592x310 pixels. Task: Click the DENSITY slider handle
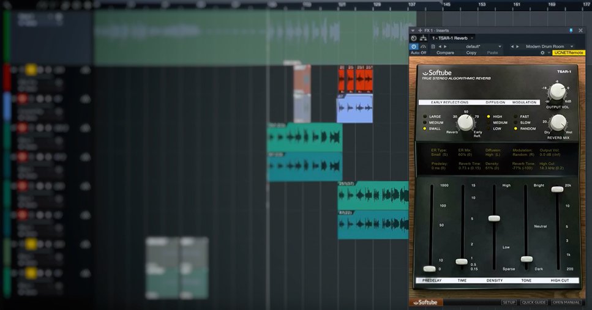coord(493,218)
